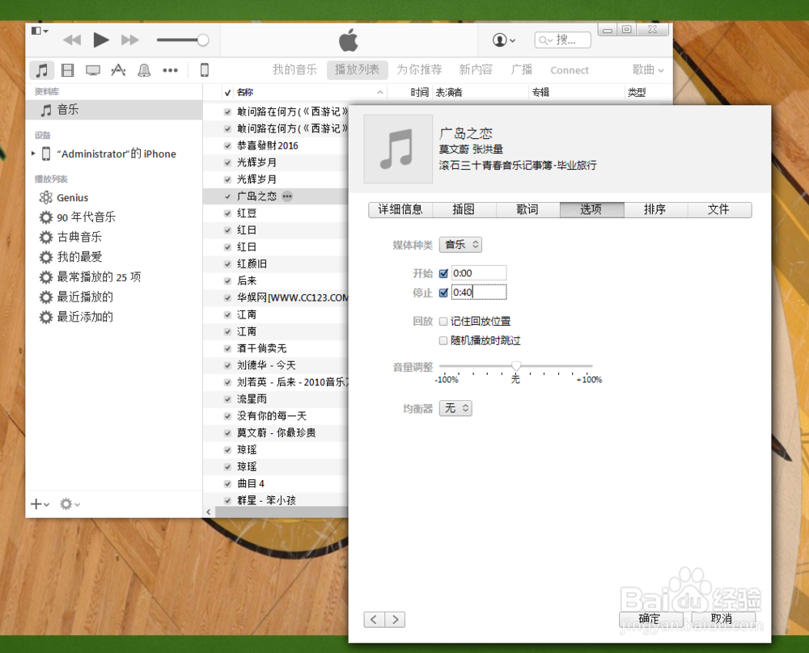
Task: Open the 我的最爱 smart playlist
Action: click(x=70, y=257)
